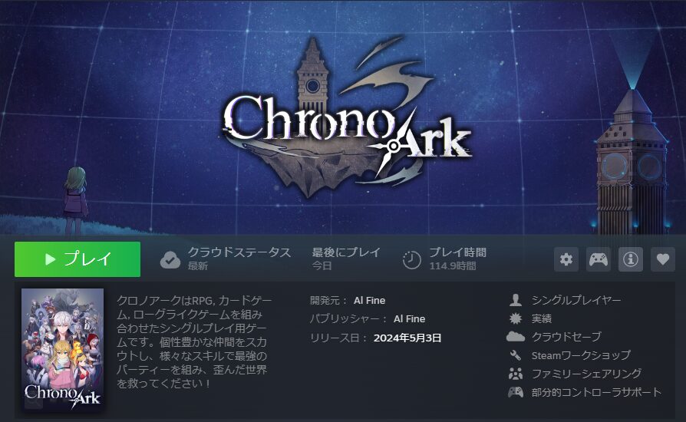
Task: Click the cloud status checkmark icon
Action: point(170,260)
